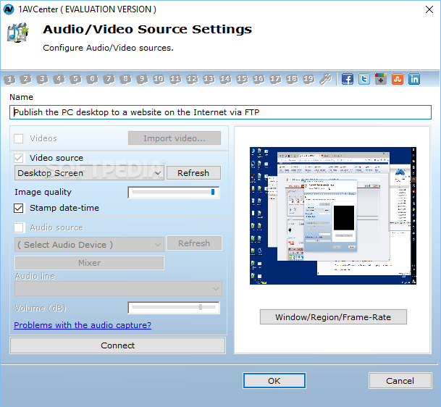Refresh the video source list

[193, 172]
